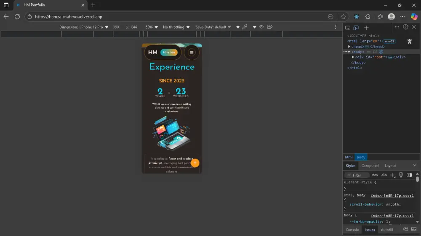Open the Dimensions iPhone 12 Pro dropdown

tap(84, 27)
